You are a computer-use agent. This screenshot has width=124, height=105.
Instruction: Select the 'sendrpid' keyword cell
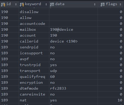[34, 47]
